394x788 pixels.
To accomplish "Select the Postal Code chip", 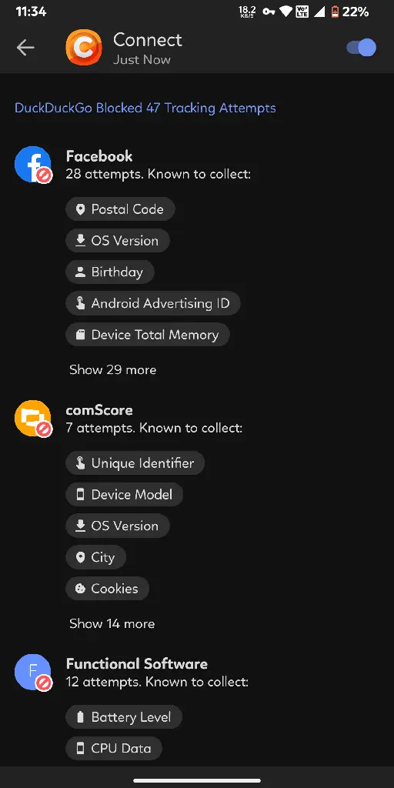I will pos(120,209).
